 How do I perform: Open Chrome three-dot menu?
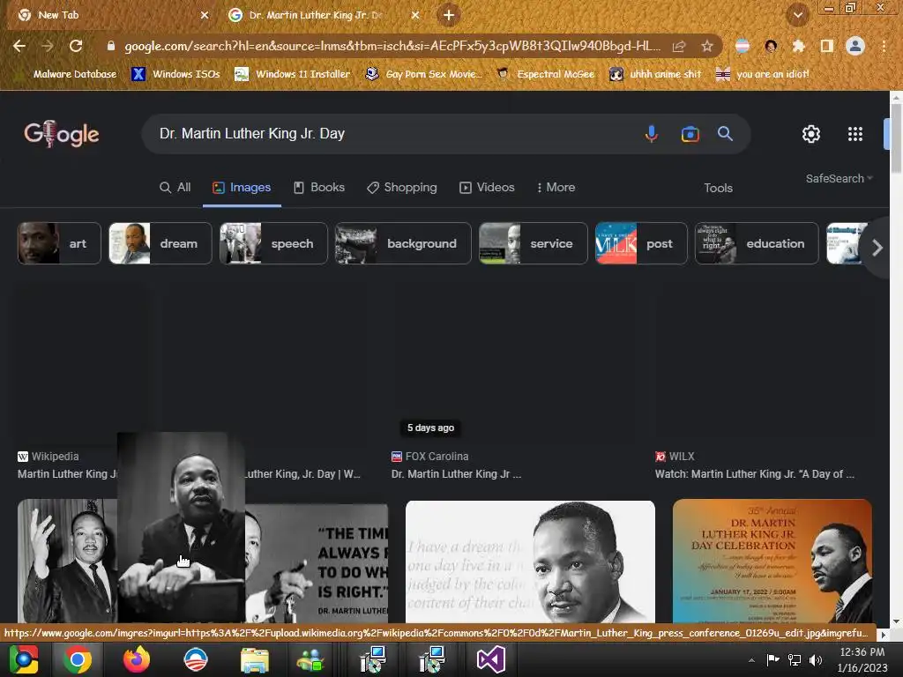click(884, 46)
